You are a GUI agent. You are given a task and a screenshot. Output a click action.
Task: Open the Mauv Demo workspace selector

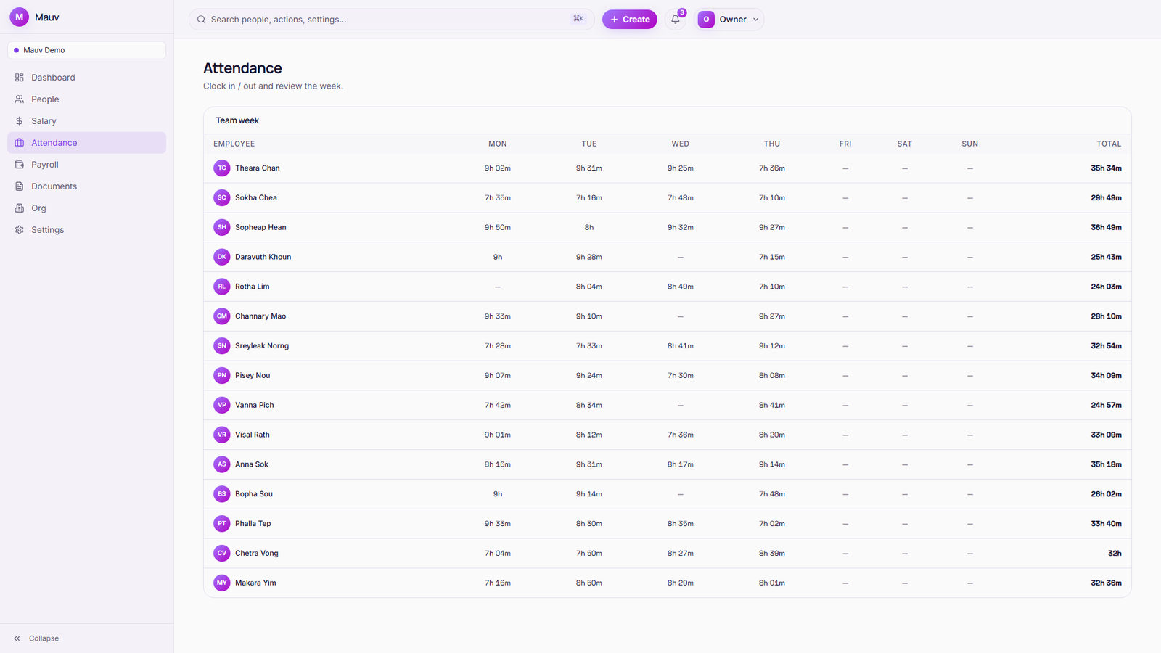87,50
